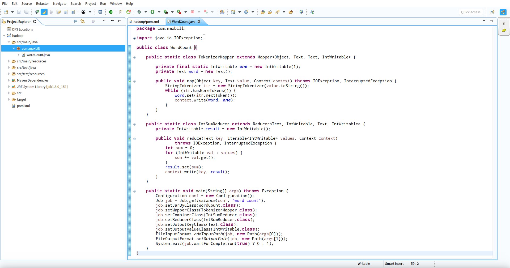The image size is (510, 268).
Task: Open the Project menu
Action: click(91, 3)
